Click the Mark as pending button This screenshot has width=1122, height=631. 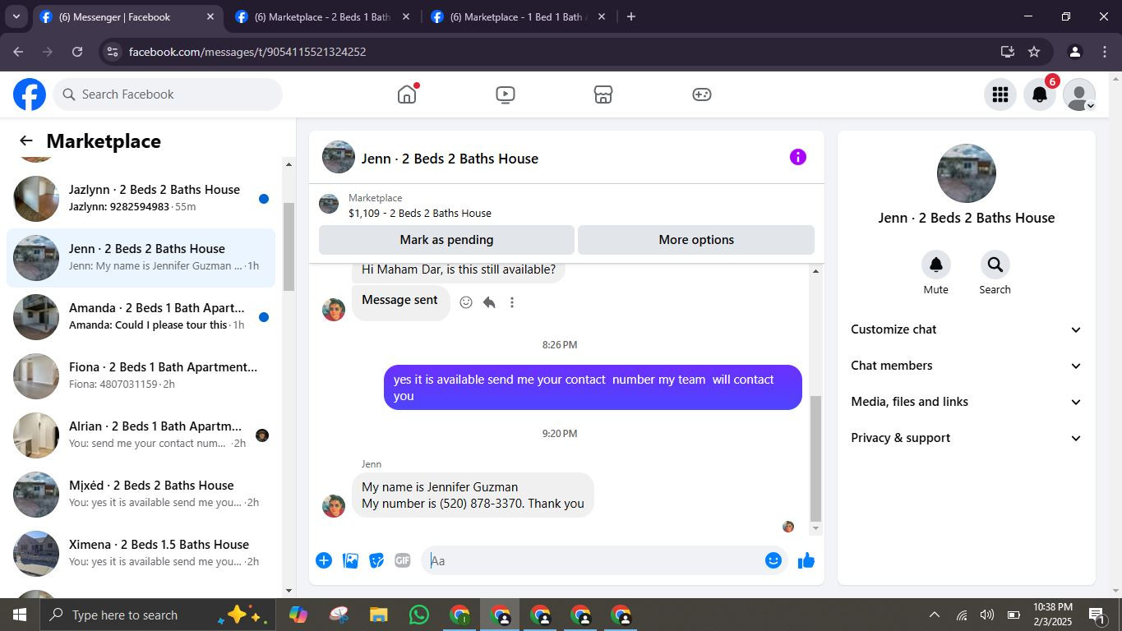[x=446, y=240]
